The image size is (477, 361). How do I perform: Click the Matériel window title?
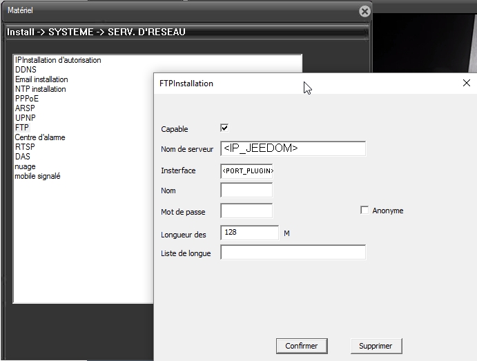20,10
